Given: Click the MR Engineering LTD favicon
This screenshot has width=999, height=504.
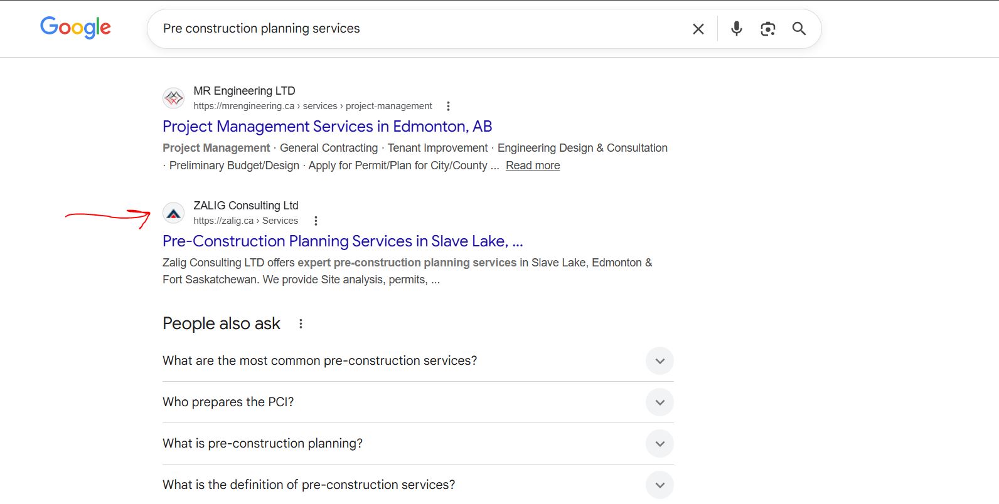Looking at the screenshot, I should point(174,98).
